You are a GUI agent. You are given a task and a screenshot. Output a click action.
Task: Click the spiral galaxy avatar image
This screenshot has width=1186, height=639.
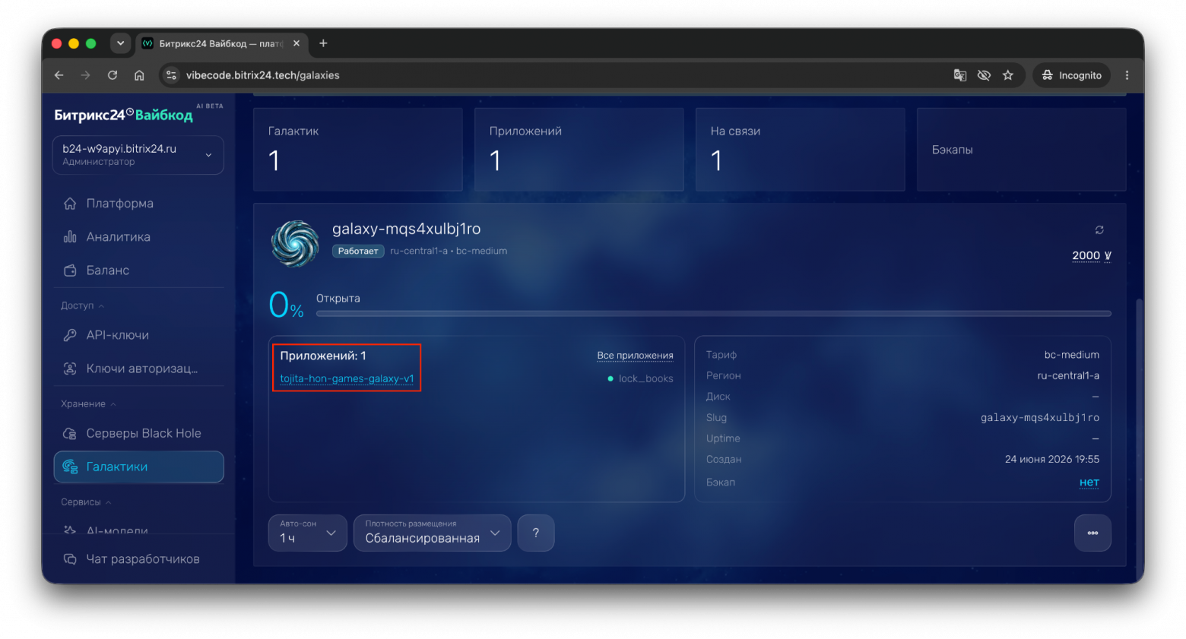[295, 244]
